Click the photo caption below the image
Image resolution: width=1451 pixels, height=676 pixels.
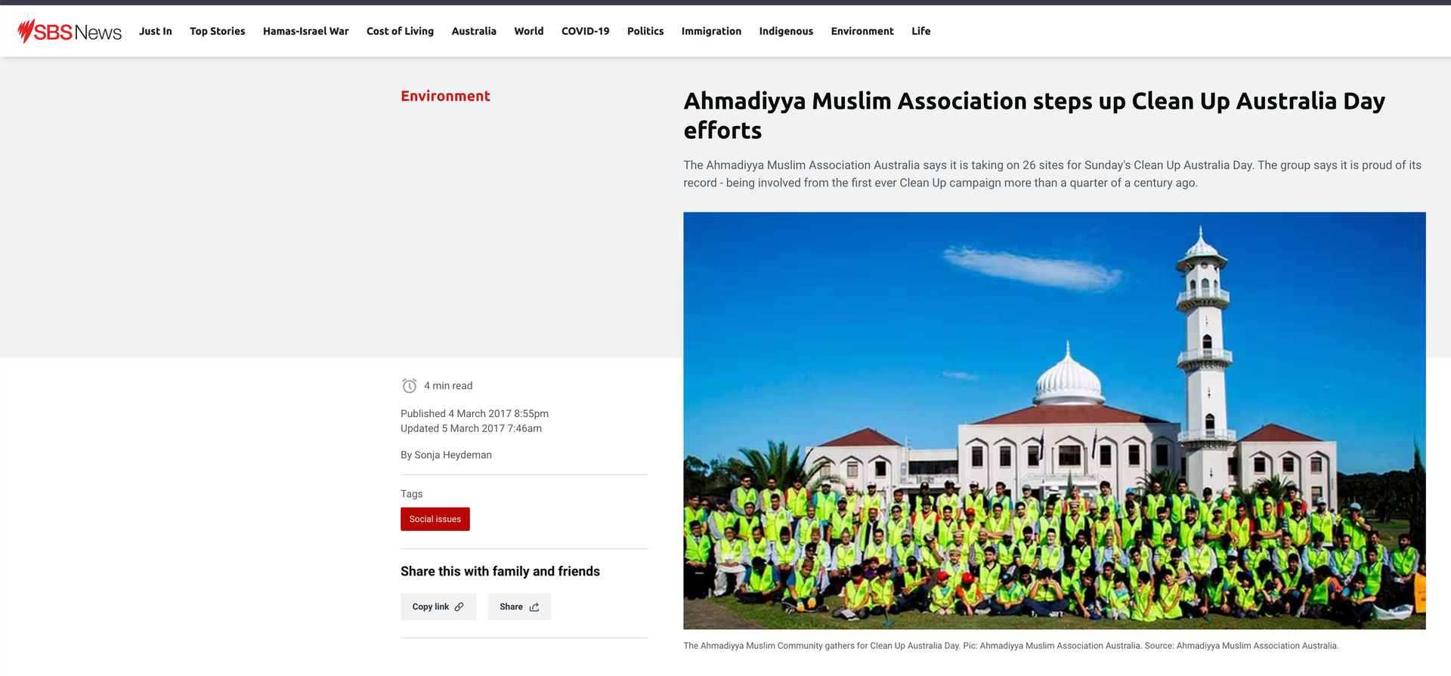(1011, 646)
